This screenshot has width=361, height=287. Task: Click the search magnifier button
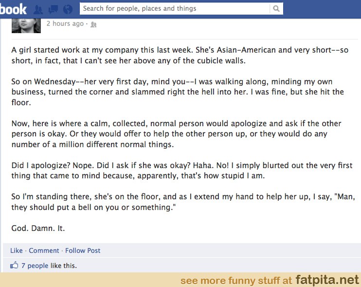(x=276, y=8)
